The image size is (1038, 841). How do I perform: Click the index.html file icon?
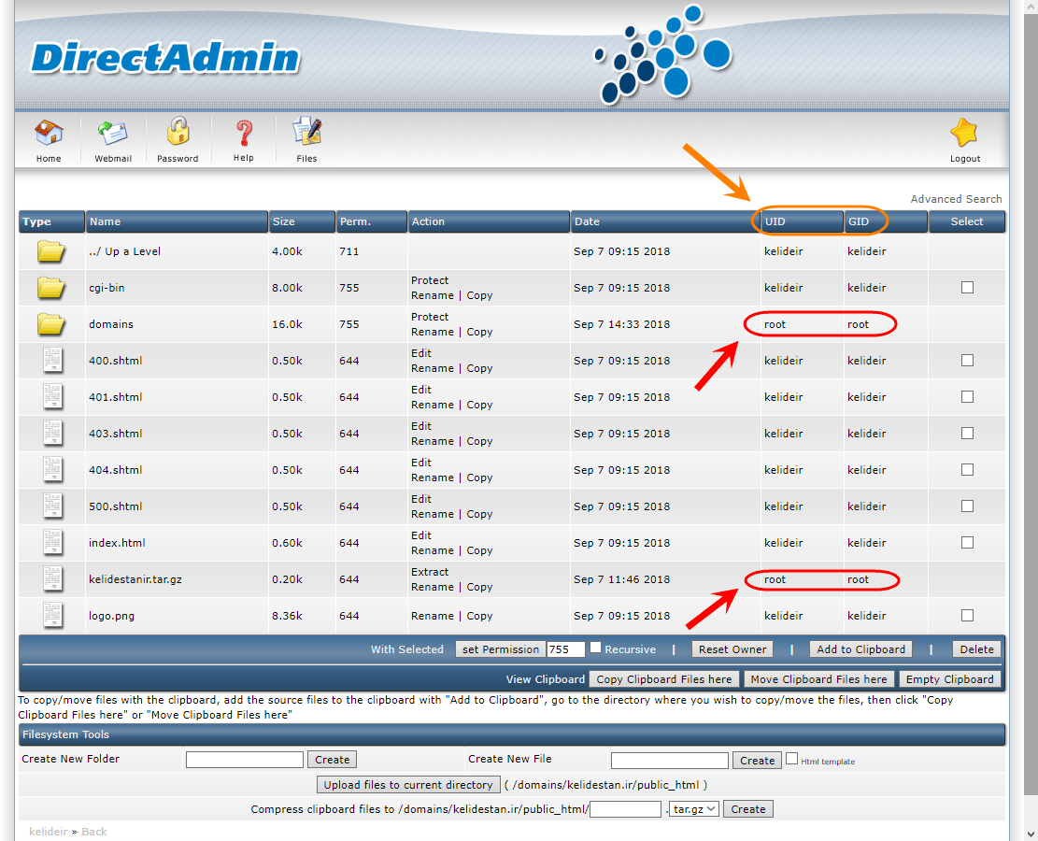(52, 542)
